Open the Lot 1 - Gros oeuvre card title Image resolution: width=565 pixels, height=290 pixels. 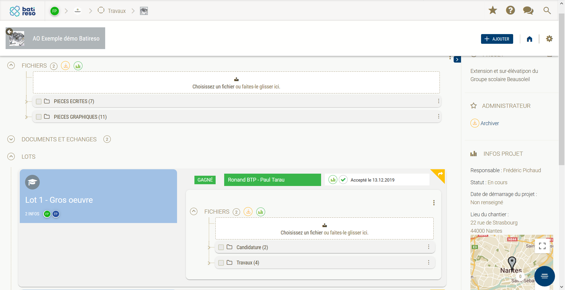click(59, 200)
